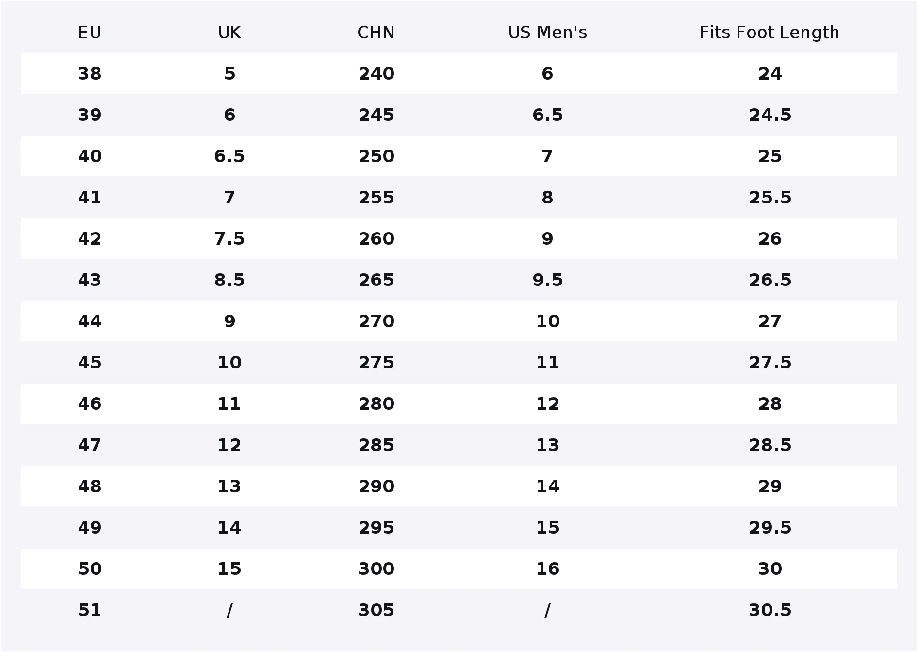Viewport: 918px width, 652px height.
Task: Click CHN size 240 cell
Action: [377, 74]
